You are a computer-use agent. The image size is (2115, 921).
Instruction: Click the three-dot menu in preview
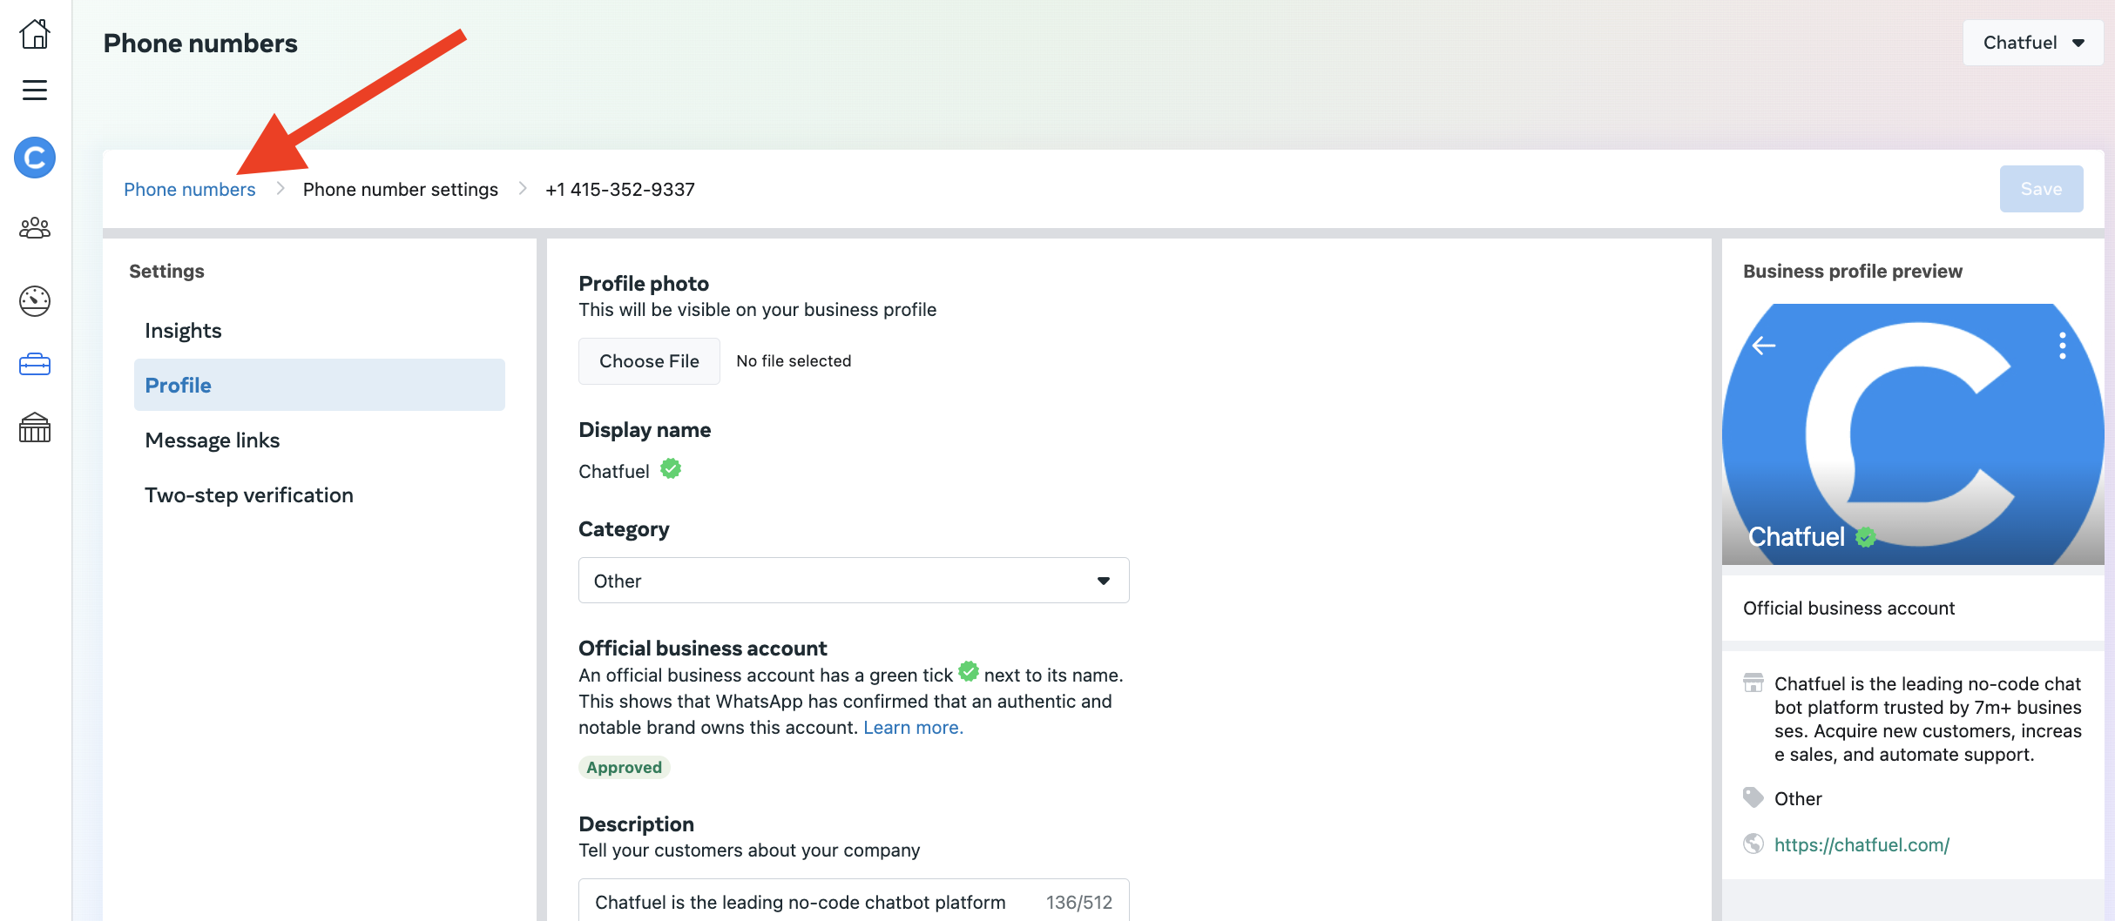coord(2062,346)
